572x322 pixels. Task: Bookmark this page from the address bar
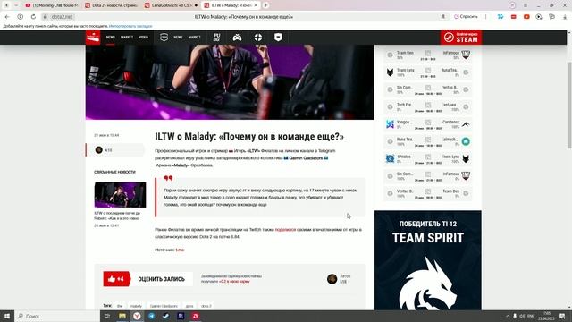pyautogui.click(x=443, y=17)
